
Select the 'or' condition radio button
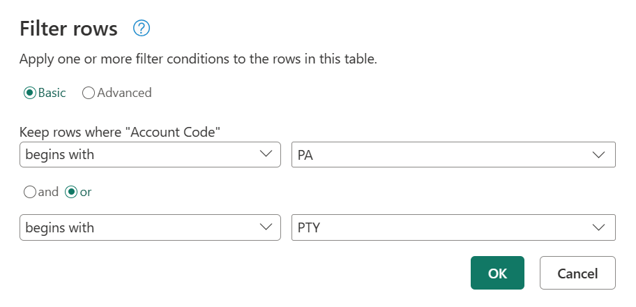click(70, 192)
